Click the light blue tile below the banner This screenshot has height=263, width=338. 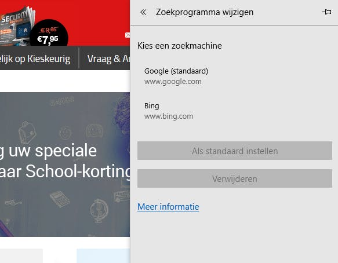103,255
